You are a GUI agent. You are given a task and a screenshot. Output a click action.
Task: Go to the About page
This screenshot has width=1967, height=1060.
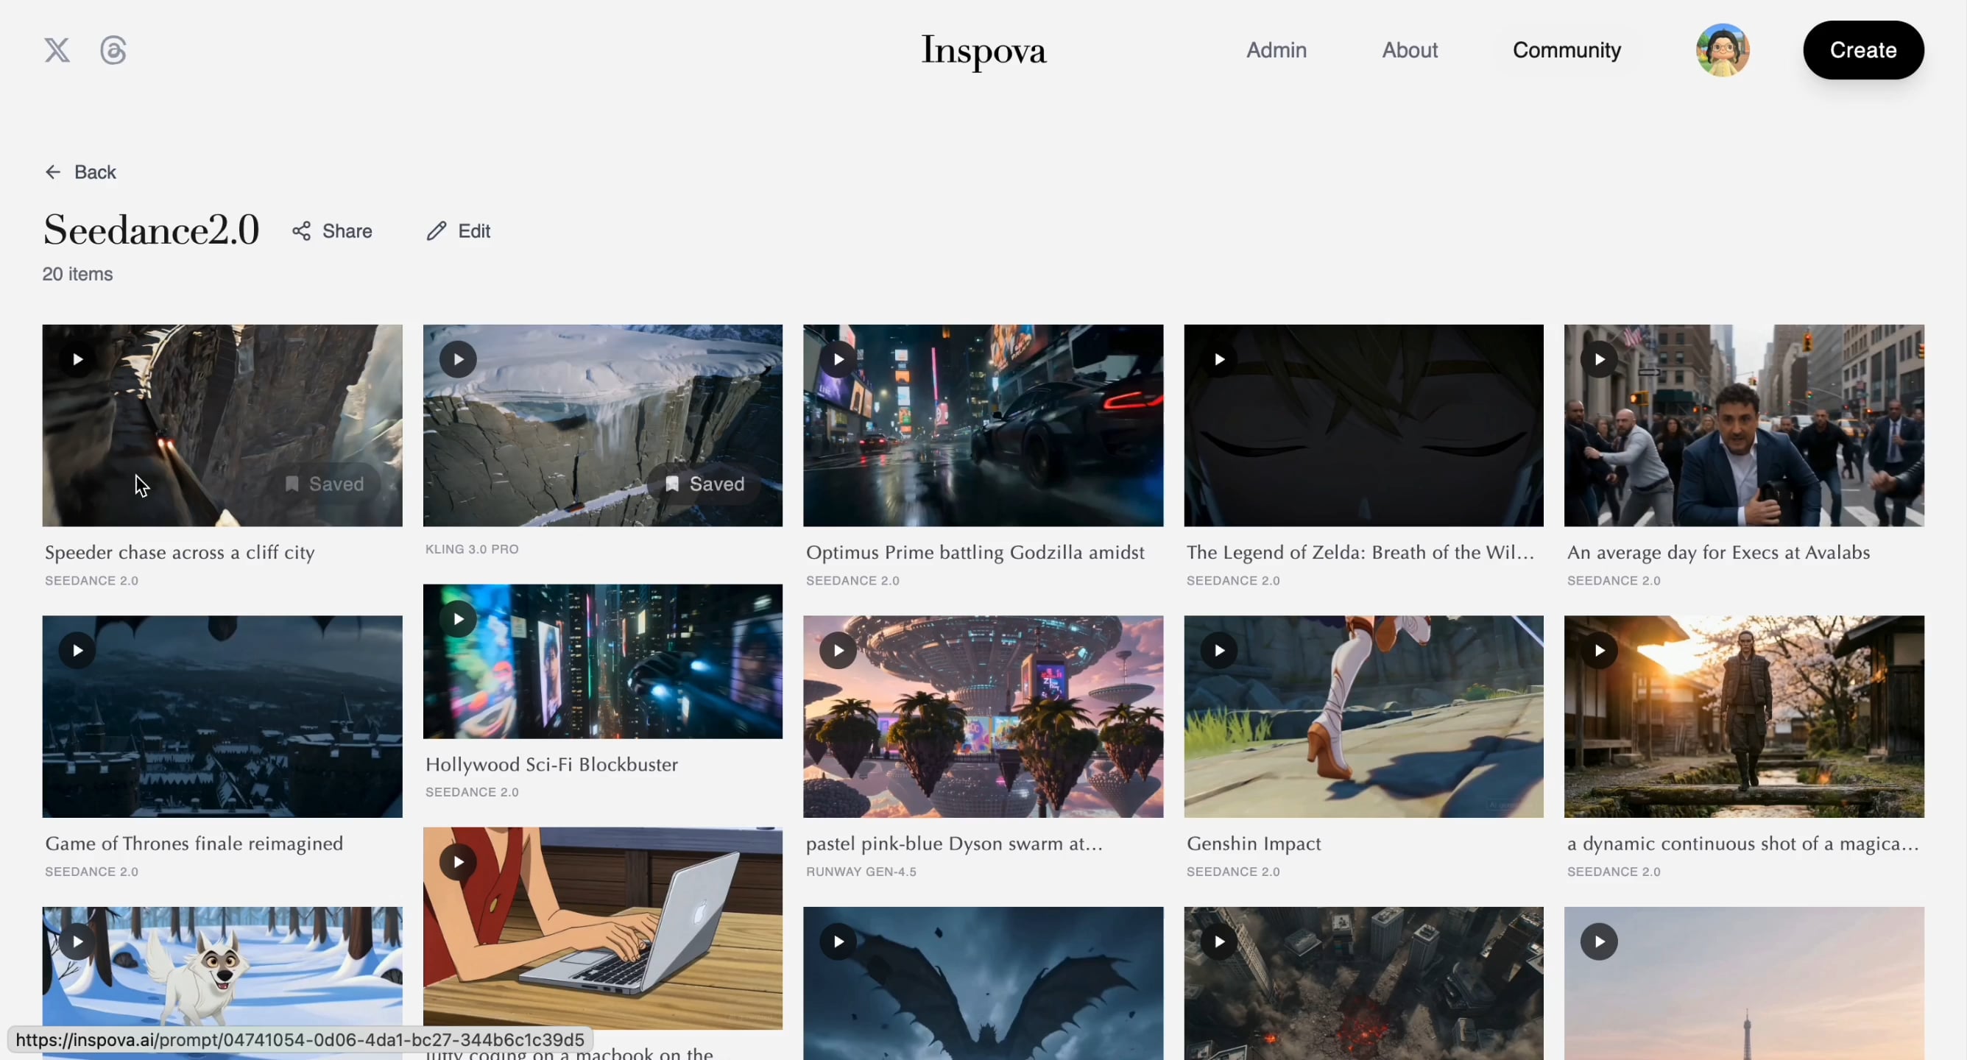(x=1409, y=49)
